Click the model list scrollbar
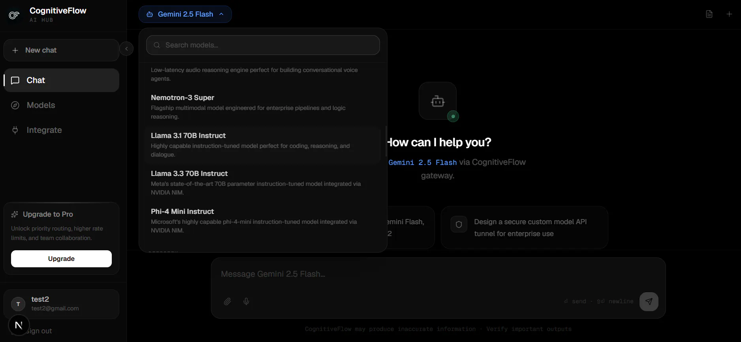This screenshot has width=741, height=342. 386,141
